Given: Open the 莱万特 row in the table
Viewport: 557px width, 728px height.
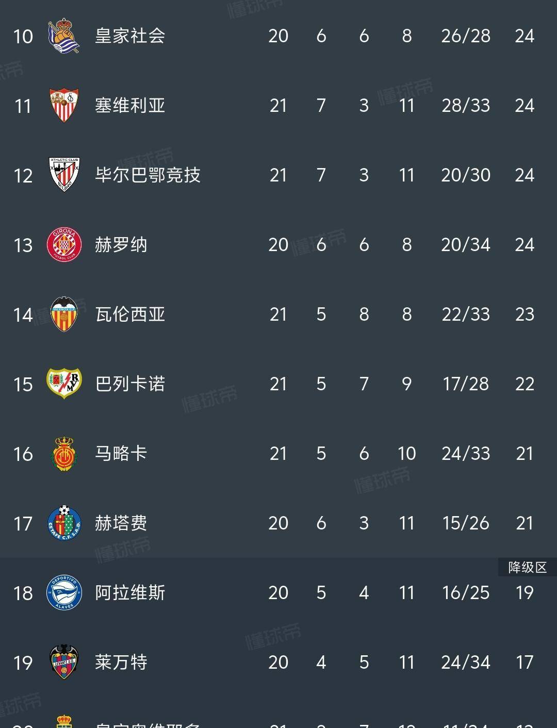Looking at the screenshot, I should coord(130,663).
